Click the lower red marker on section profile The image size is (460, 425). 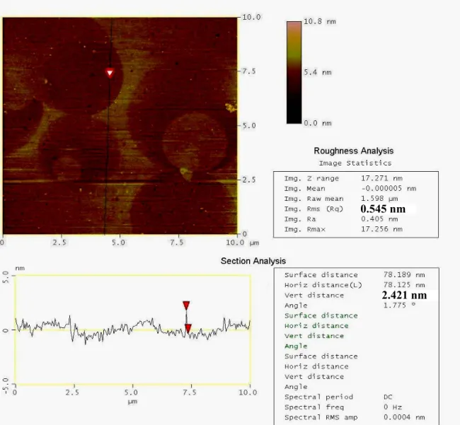tap(188, 328)
